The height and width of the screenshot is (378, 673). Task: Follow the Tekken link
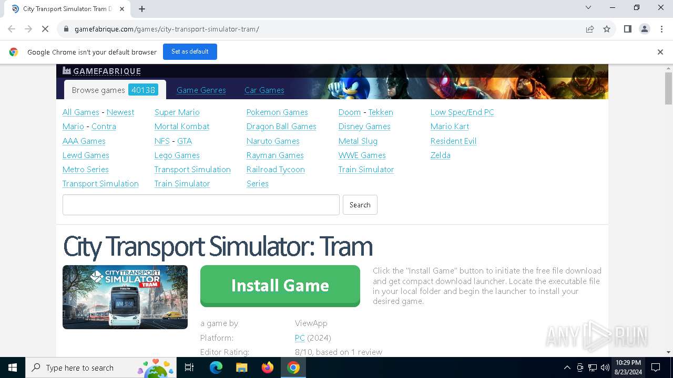tap(381, 112)
